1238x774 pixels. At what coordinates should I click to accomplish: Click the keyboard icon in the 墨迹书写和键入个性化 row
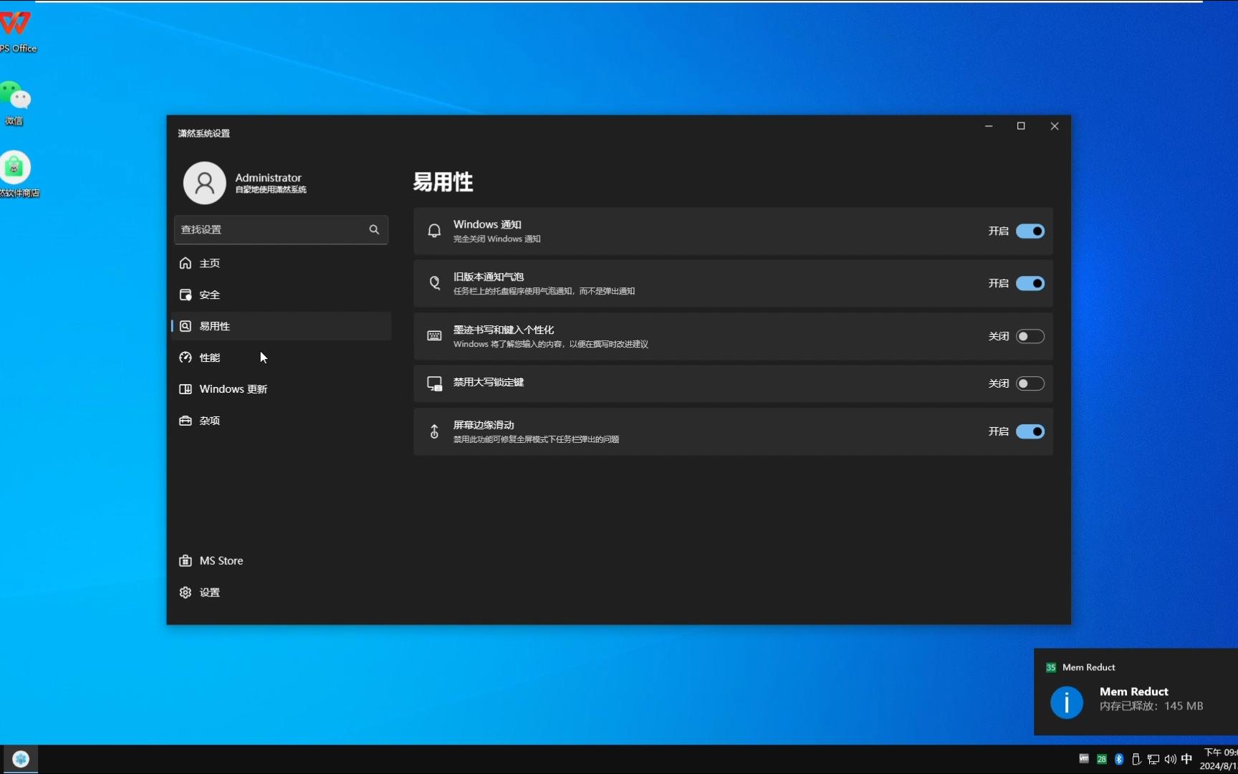pyautogui.click(x=434, y=336)
